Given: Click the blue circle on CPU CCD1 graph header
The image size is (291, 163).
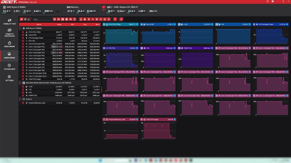Looking at the screenshot, I should coord(137,24).
